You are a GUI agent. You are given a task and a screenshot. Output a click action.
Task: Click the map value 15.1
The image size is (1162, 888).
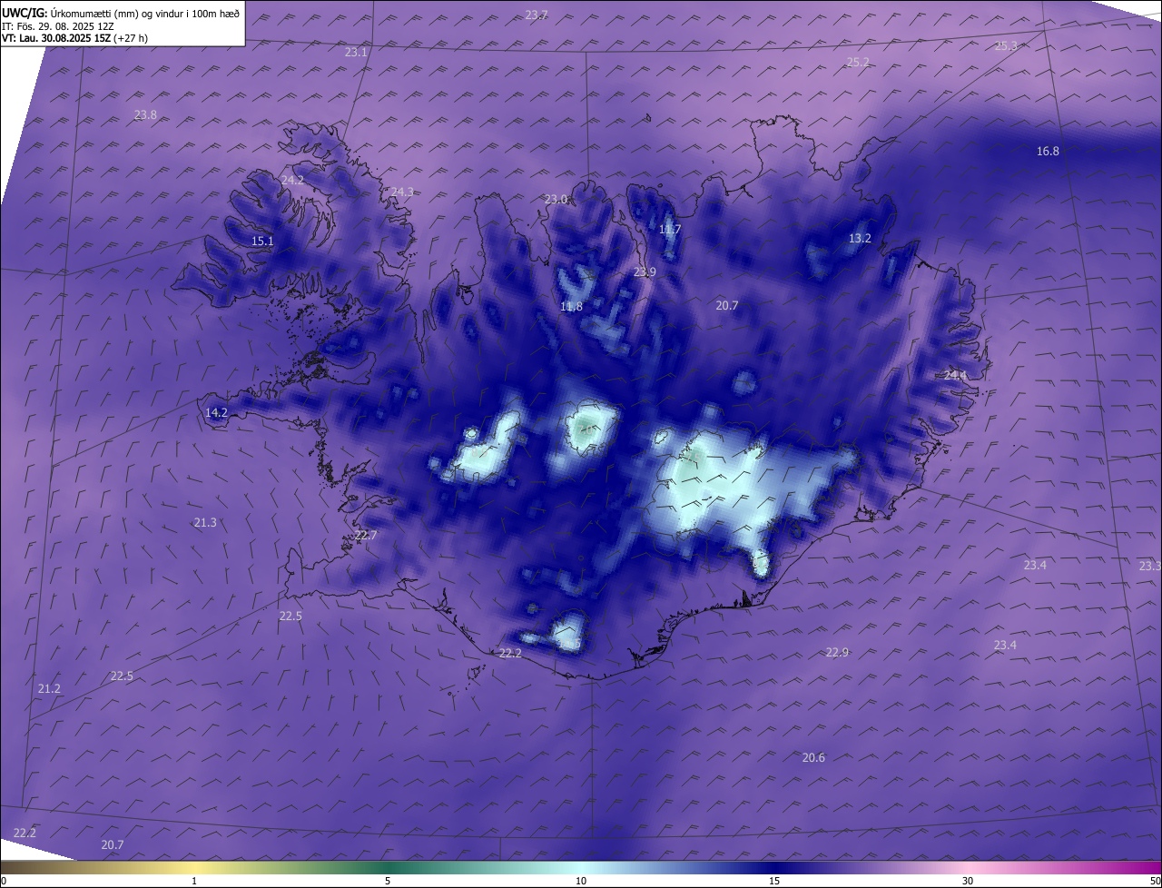(262, 242)
